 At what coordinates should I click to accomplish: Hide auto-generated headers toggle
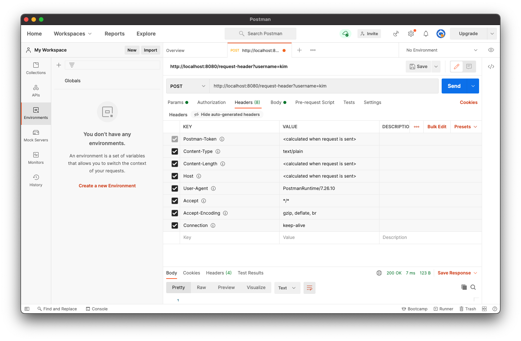click(227, 114)
